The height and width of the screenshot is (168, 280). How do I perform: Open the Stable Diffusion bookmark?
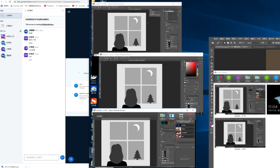pos(63,6)
